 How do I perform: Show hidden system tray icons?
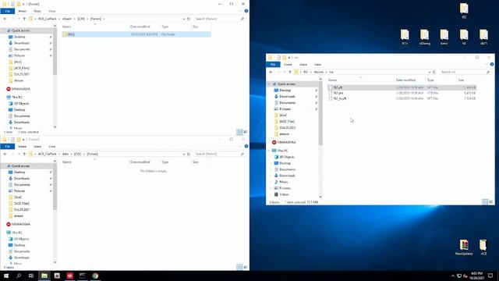452,276
